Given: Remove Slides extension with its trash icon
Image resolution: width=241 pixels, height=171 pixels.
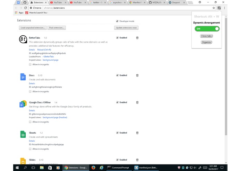Looking at the screenshot, I should click(137, 160).
